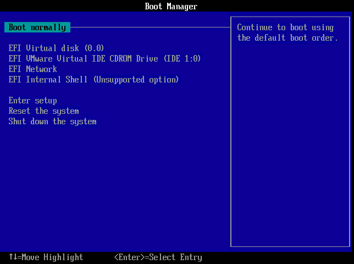Click Shut down the system
This screenshot has height=264, width=354.
click(53, 122)
